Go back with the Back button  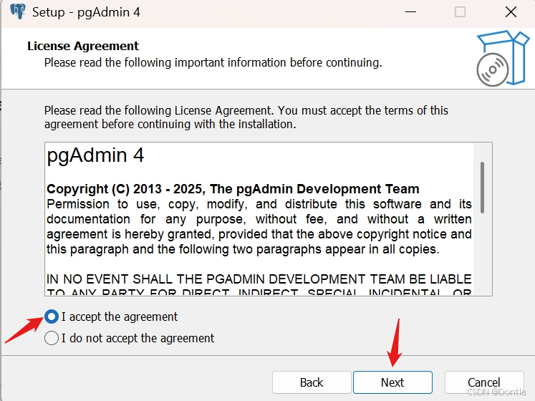point(312,382)
